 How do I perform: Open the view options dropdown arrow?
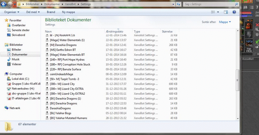pyautogui.click(x=218, y=12)
